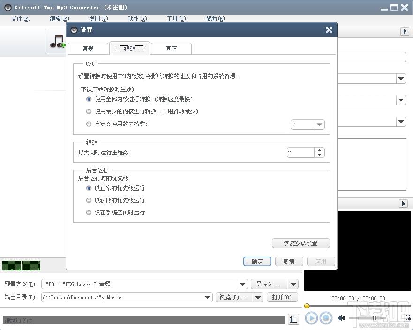Click the 最大同时运行进程数 value field
This screenshot has height=330, width=413.
[301, 153]
